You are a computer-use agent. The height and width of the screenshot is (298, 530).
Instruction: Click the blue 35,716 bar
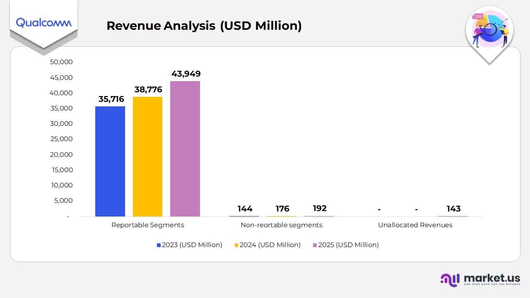click(110, 161)
